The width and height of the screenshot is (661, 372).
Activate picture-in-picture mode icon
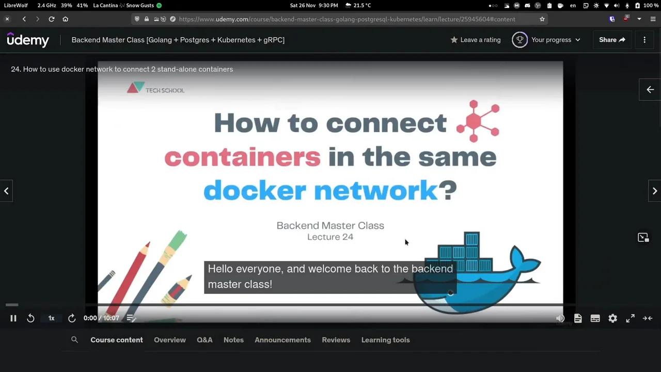pos(643,237)
